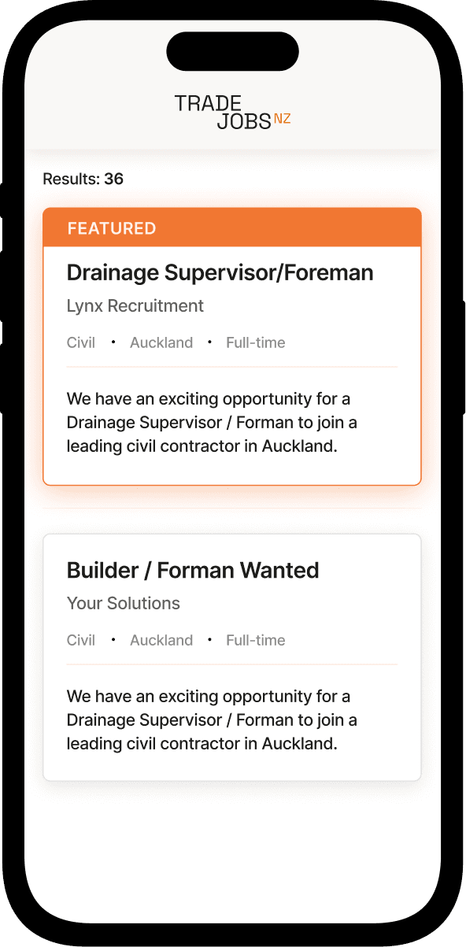Click Auckland tag on Builder listing
This screenshot has height=947, width=466.
(161, 640)
